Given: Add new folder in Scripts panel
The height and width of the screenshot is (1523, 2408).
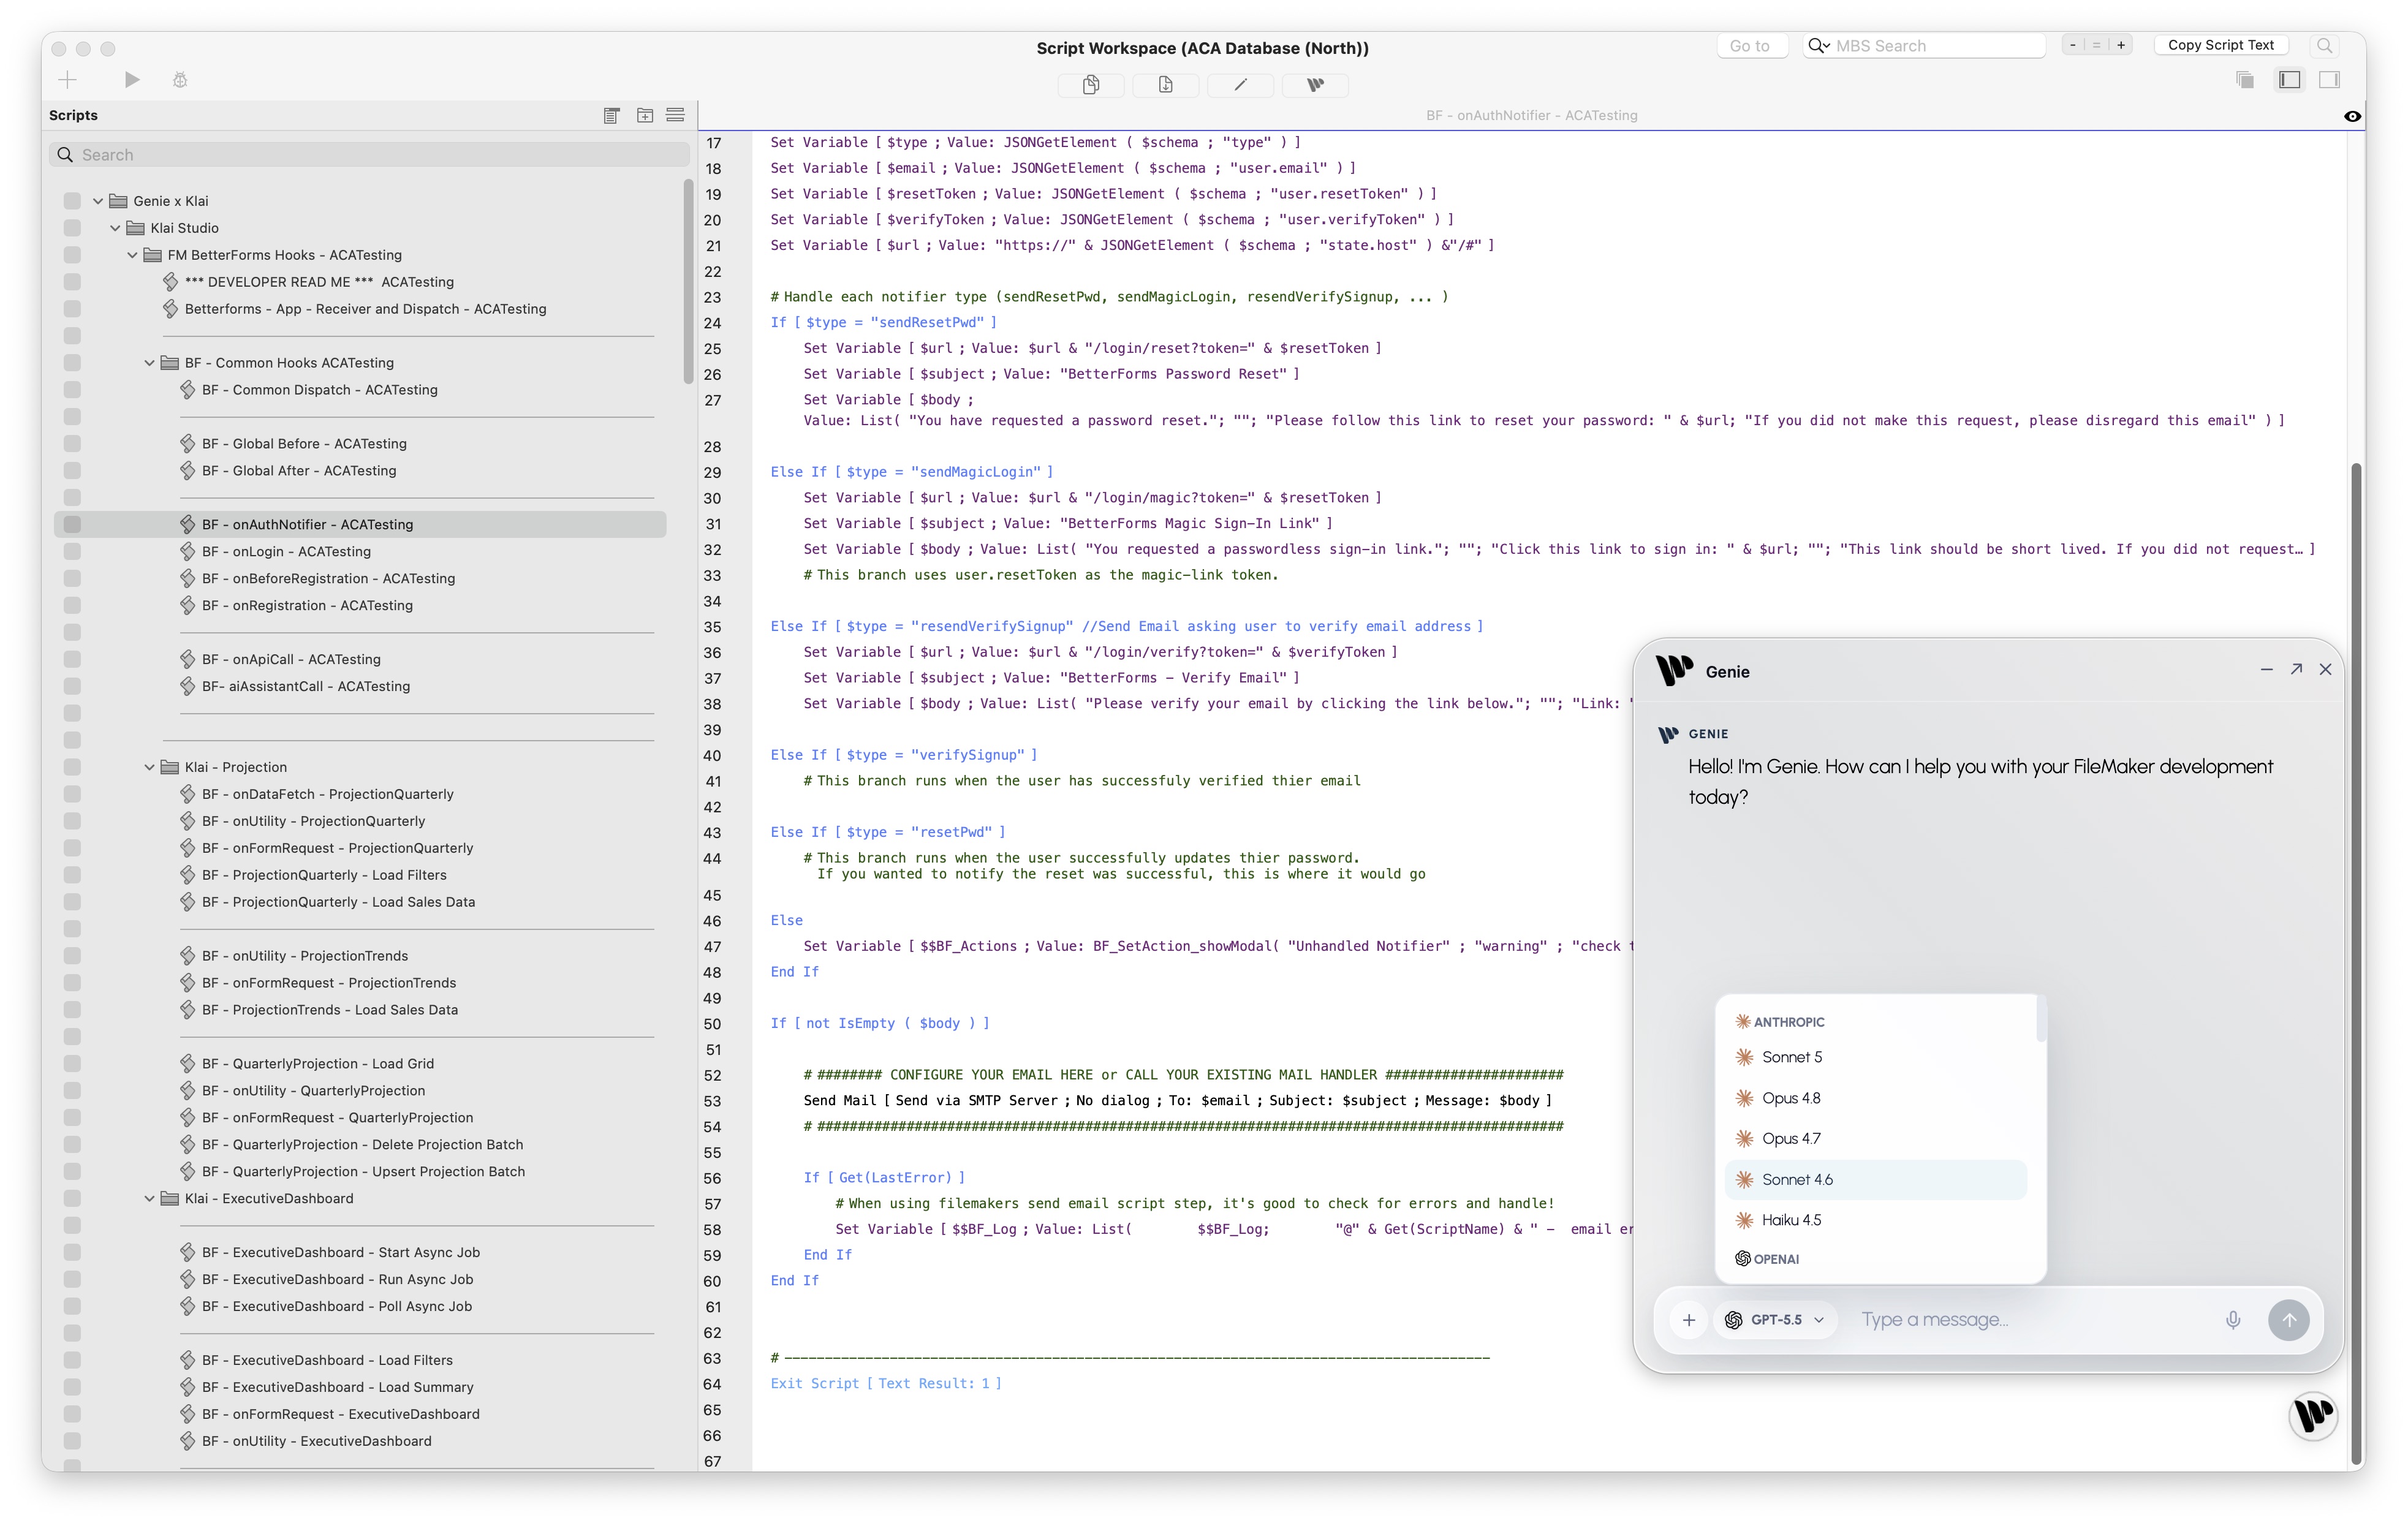Looking at the screenshot, I should [x=645, y=116].
